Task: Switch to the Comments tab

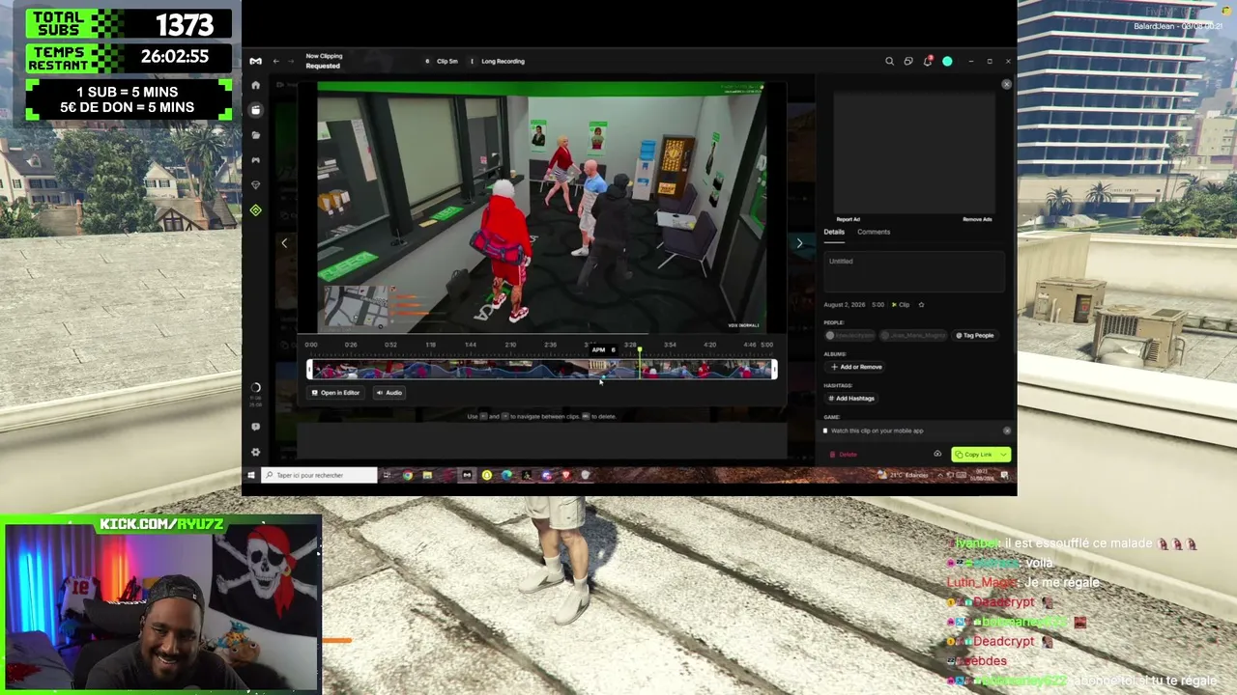Action: coord(874,232)
